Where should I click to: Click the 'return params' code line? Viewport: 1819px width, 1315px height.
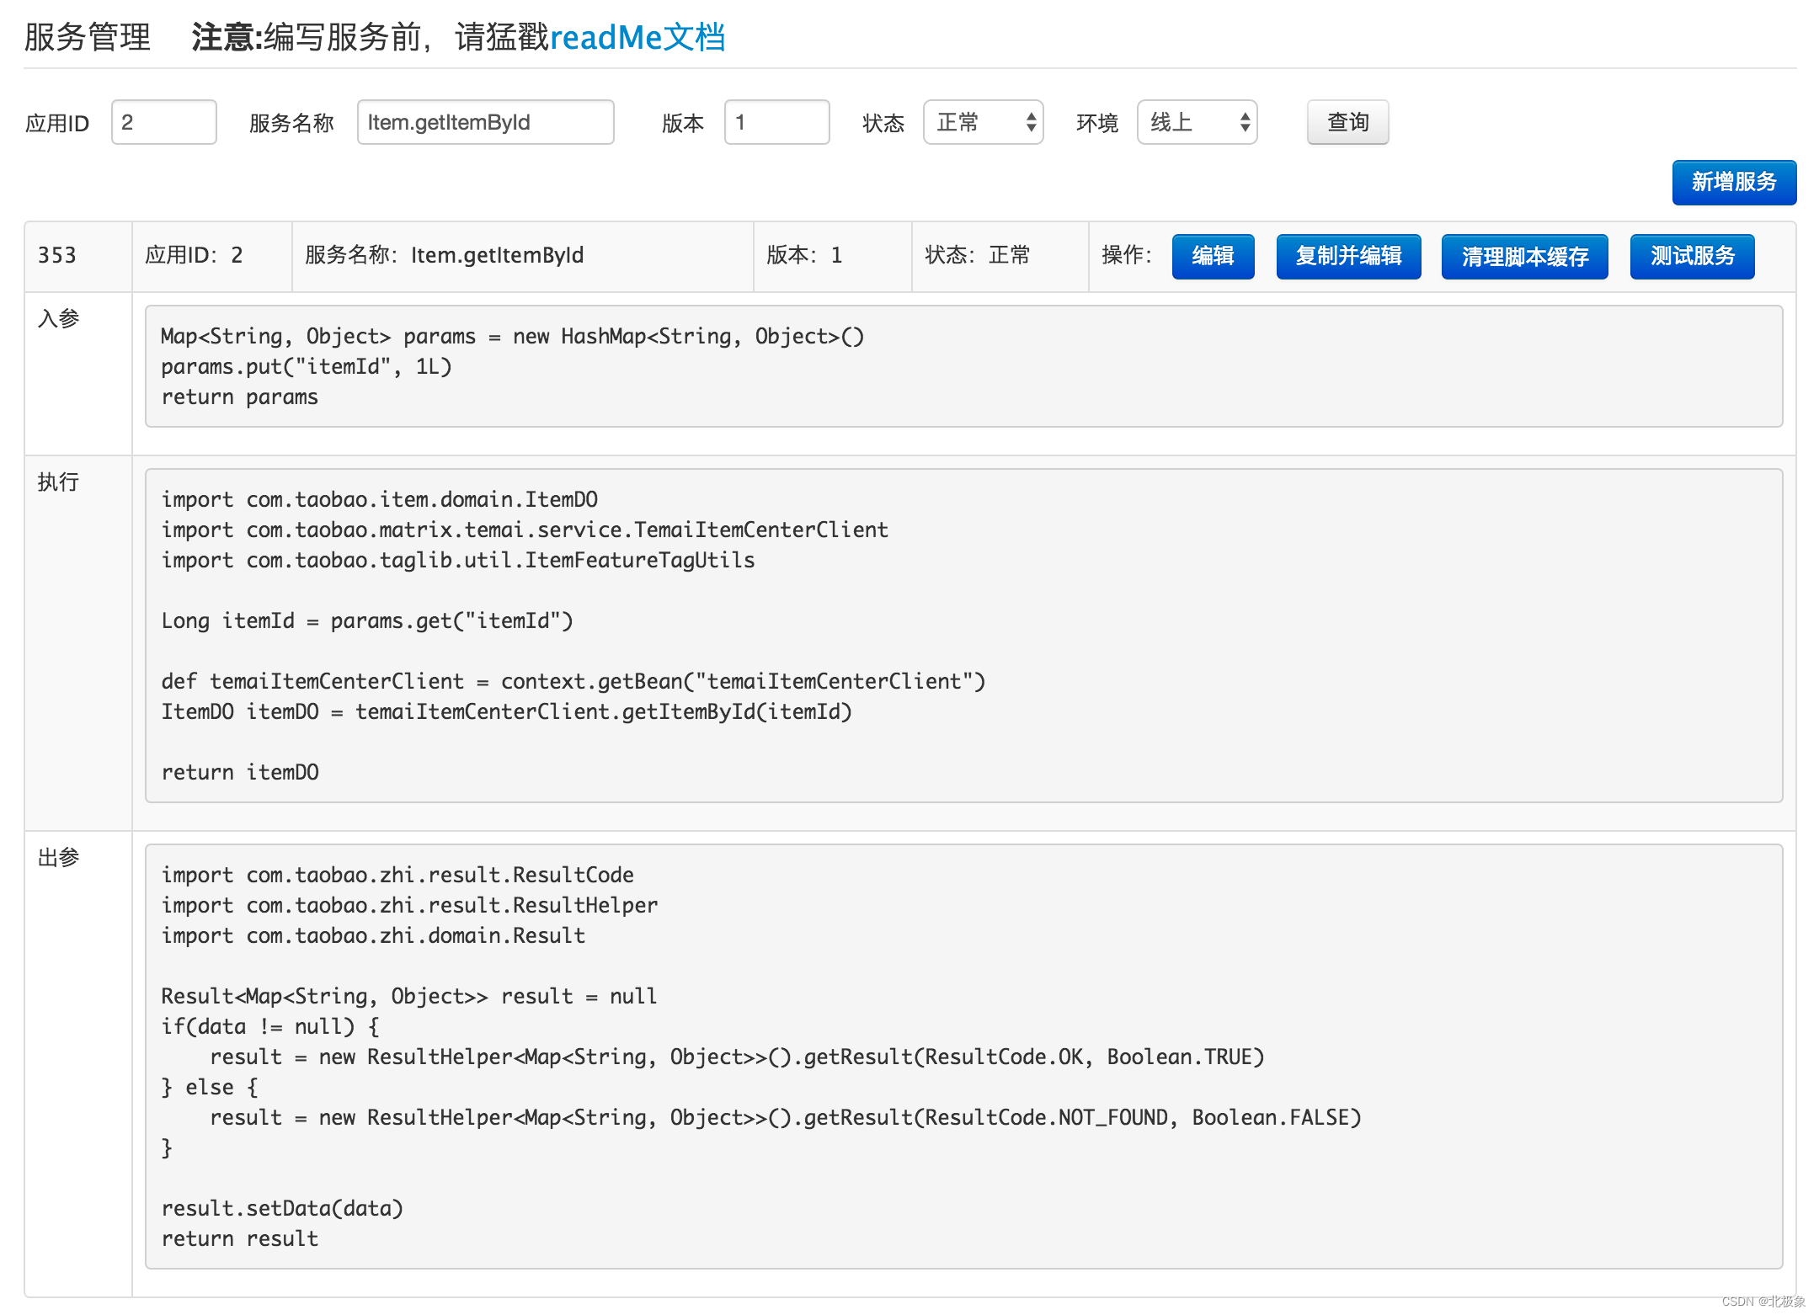(x=240, y=397)
